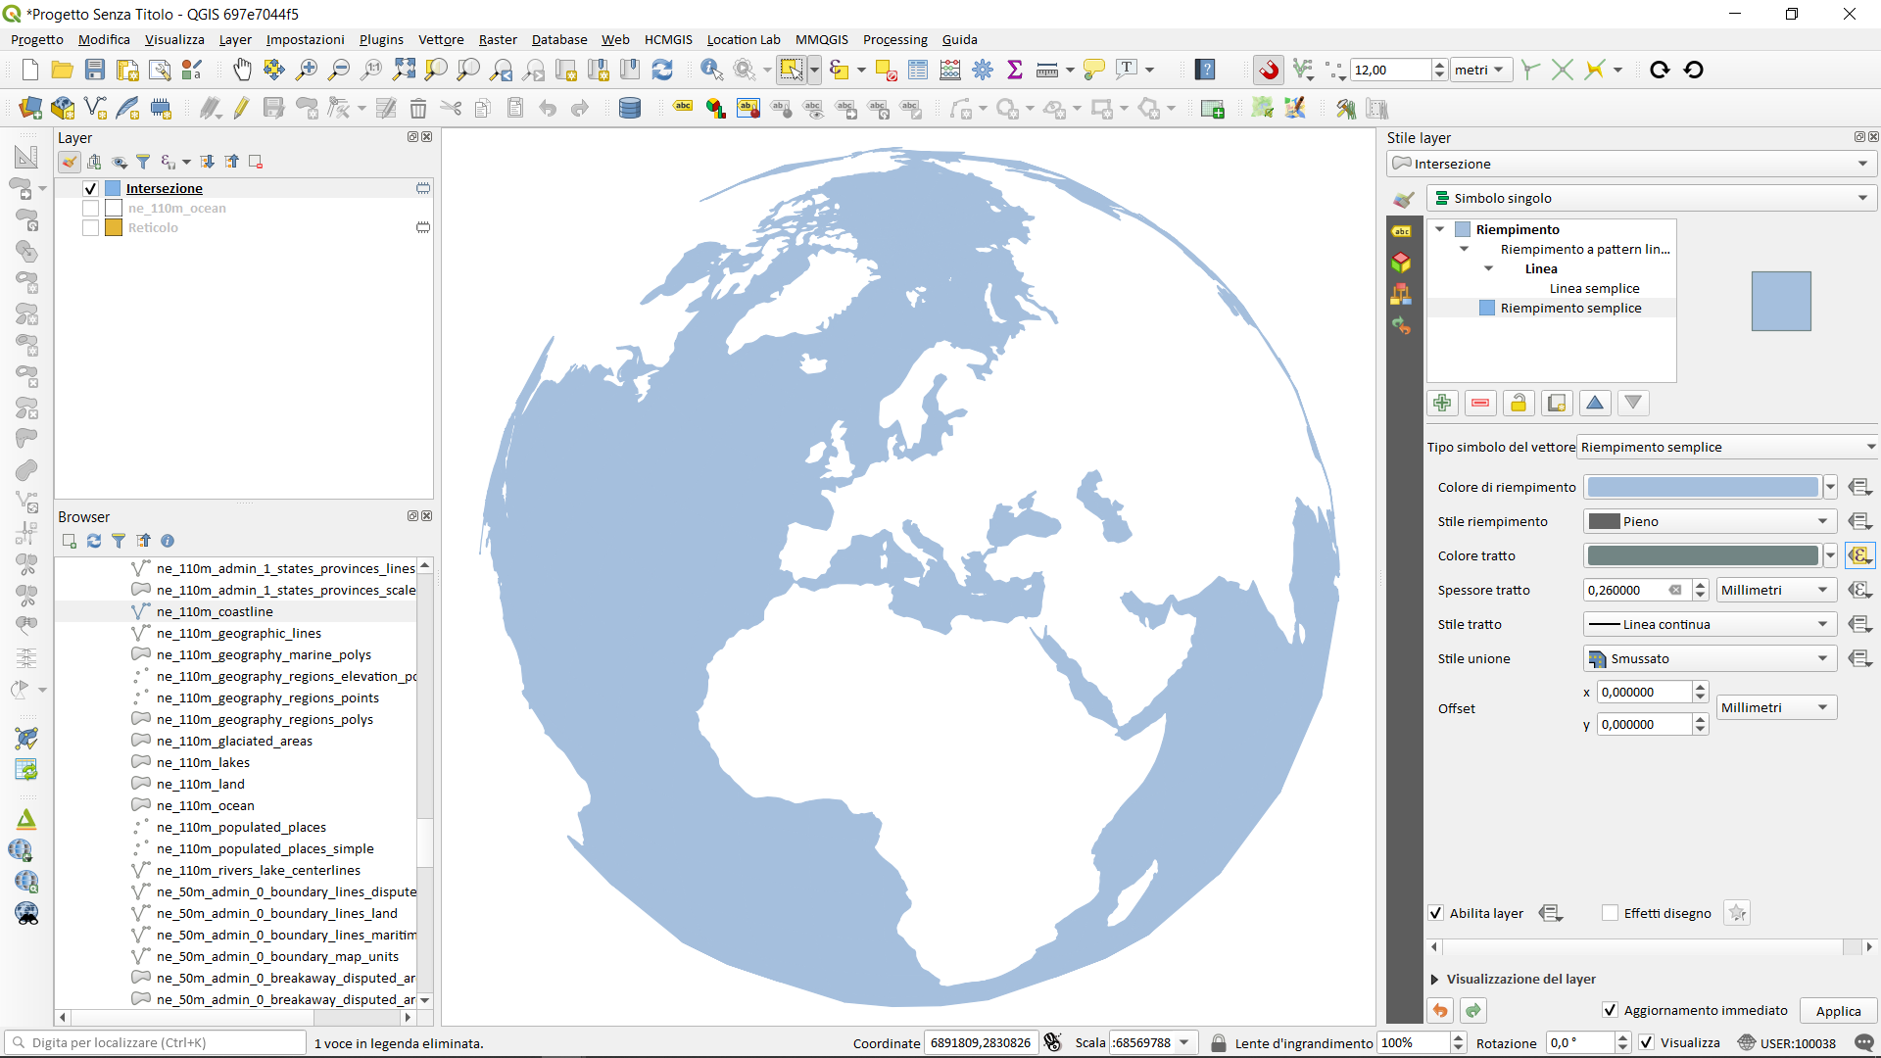Screen dimensions: 1881x1058
Task: Select the Pan Map hand tool
Action: 242,70
